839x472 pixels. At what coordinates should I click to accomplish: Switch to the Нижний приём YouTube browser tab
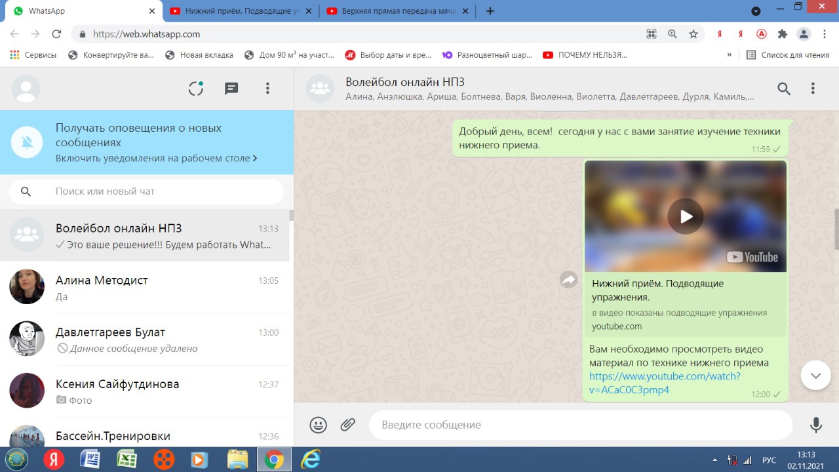click(240, 11)
